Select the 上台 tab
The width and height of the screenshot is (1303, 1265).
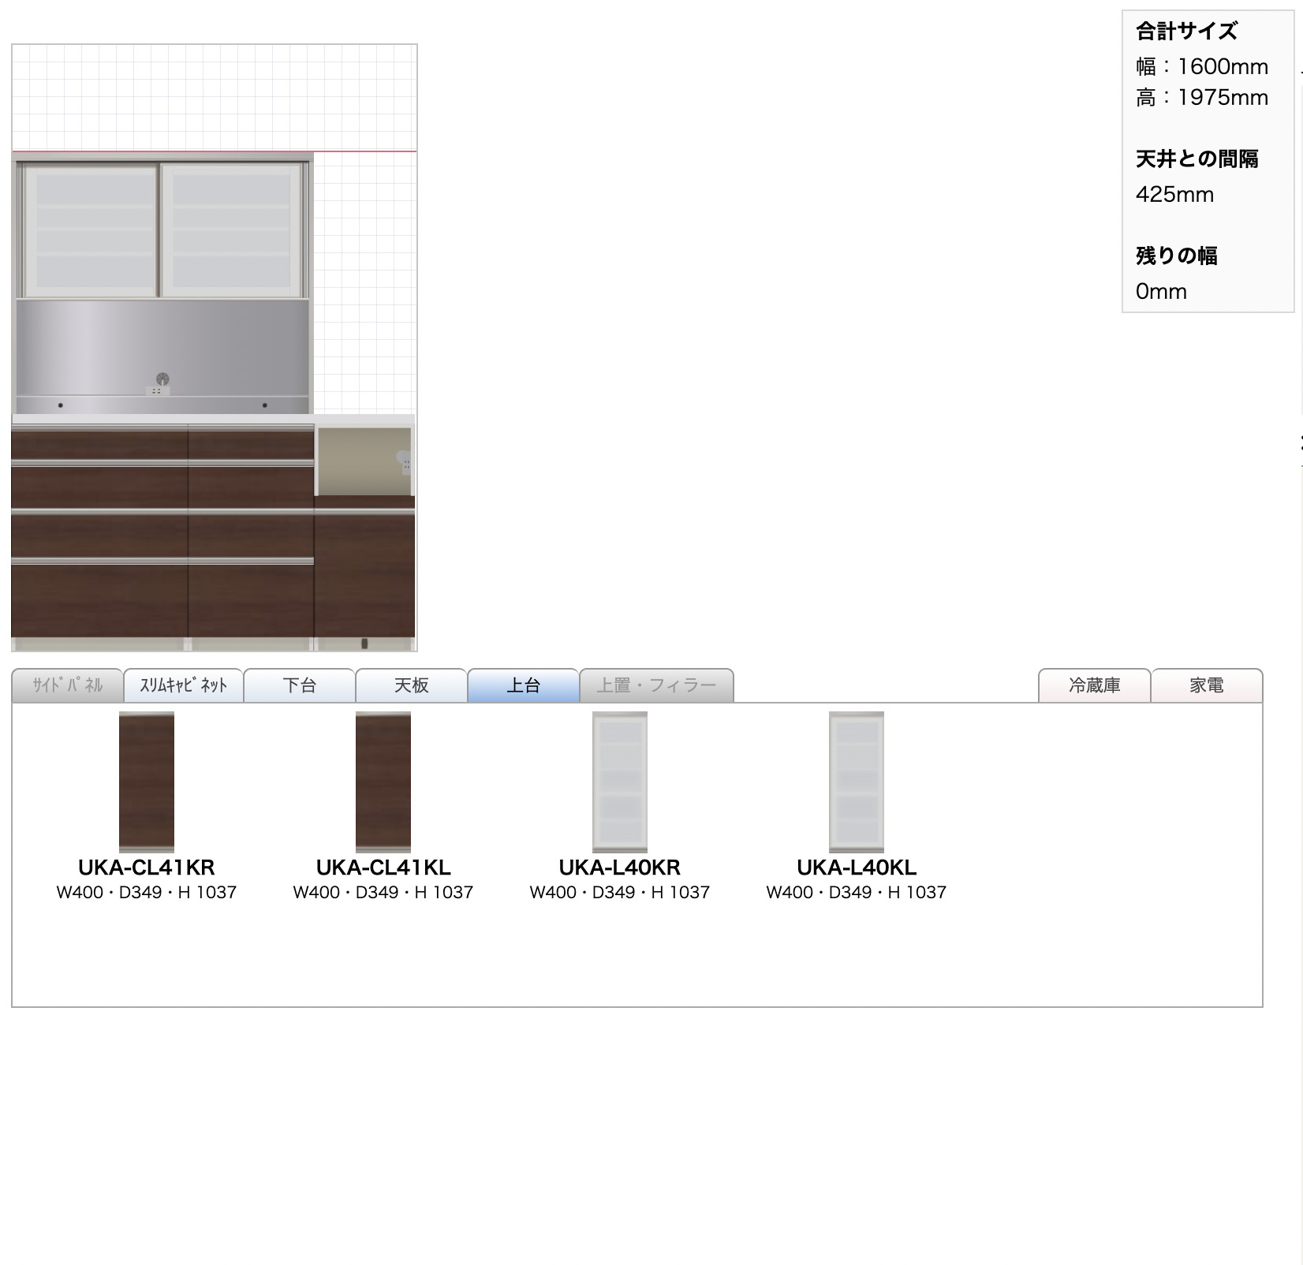[523, 685]
